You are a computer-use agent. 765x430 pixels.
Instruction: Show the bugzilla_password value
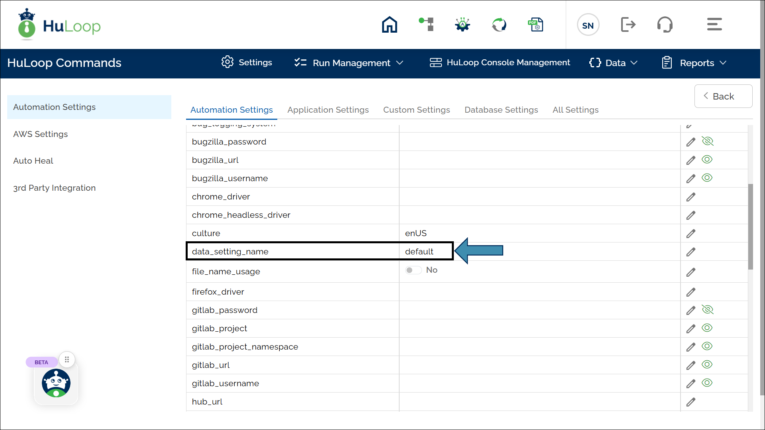click(707, 141)
